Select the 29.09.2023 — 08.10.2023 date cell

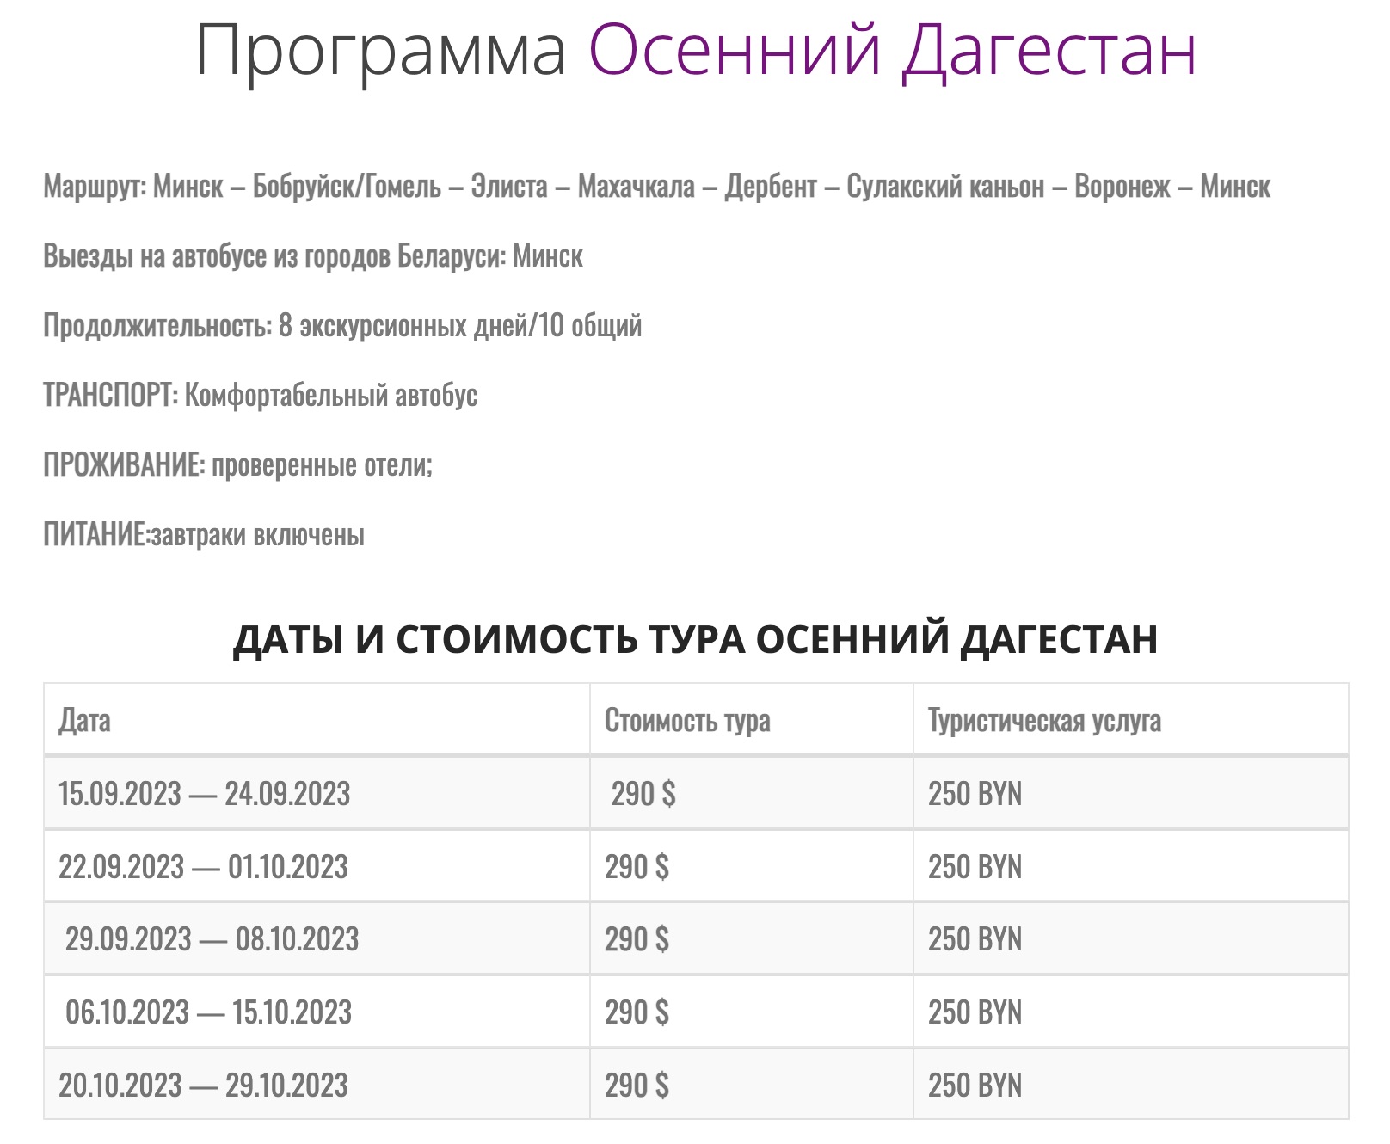(x=212, y=939)
